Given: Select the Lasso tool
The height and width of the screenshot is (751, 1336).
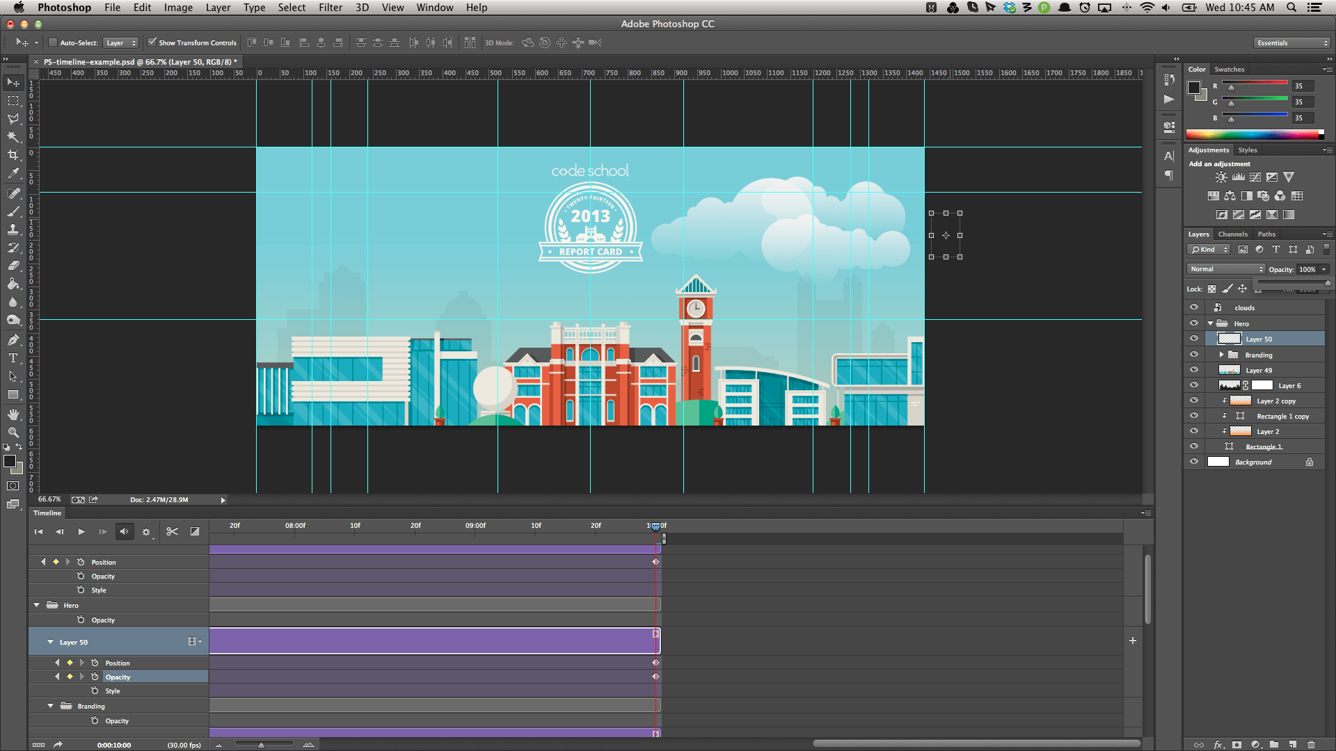Looking at the screenshot, I should point(13,119).
